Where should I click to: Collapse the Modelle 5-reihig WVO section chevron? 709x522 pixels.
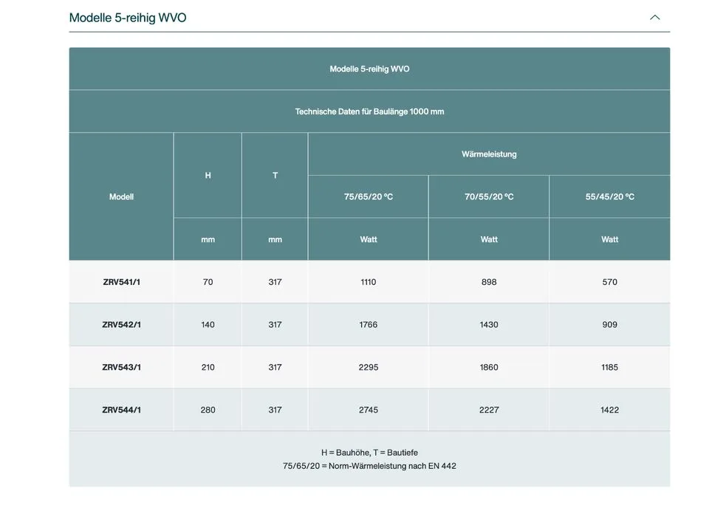pyautogui.click(x=654, y=18)
